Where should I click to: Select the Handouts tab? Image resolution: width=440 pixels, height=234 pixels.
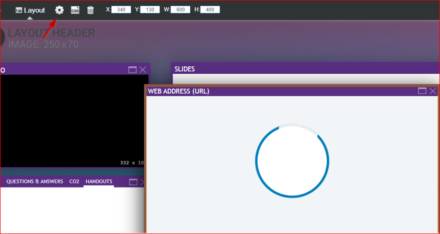99,182
